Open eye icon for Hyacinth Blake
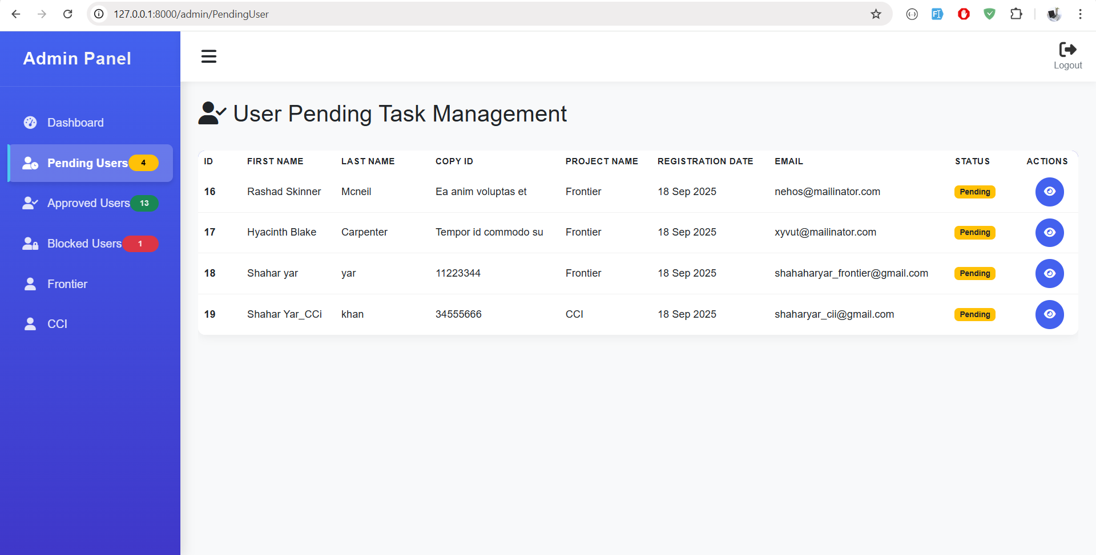This screenshot has width=1096, height=555. 1049,233
